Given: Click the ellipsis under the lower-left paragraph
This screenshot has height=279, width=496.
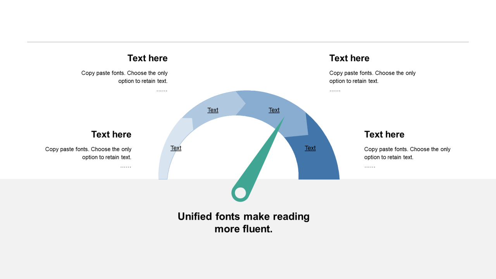Looking at the screenshot, I should point(126,166).
